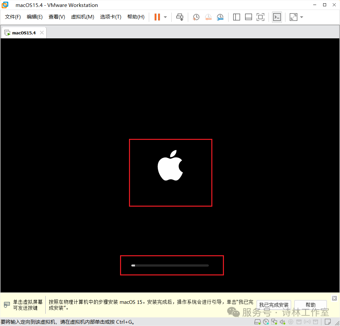Click the status text mentioning Ctrl+G

click(67, 322)
